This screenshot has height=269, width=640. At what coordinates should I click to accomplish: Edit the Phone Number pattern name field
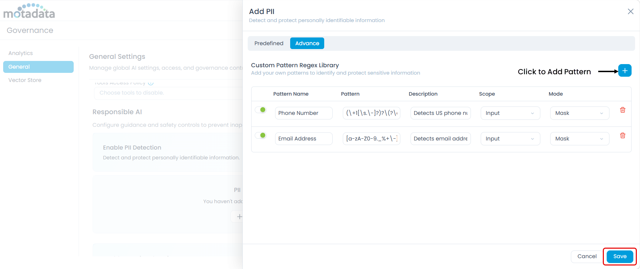click(304, 113)
